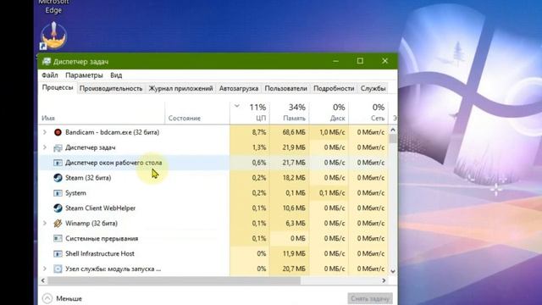Screen dimensions: 542x305
Task: Click the Меньше details link
Action: [x=69, y=298]
